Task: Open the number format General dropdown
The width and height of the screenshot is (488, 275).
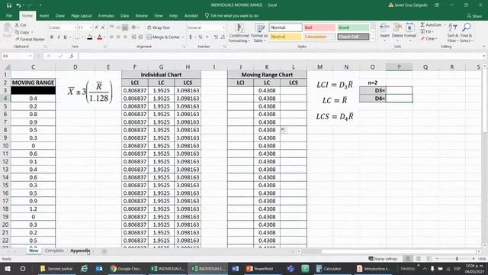Action: (x=223, y=27)
